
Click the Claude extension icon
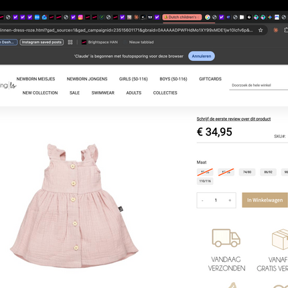pyautogui.click(x=275, y=30)
